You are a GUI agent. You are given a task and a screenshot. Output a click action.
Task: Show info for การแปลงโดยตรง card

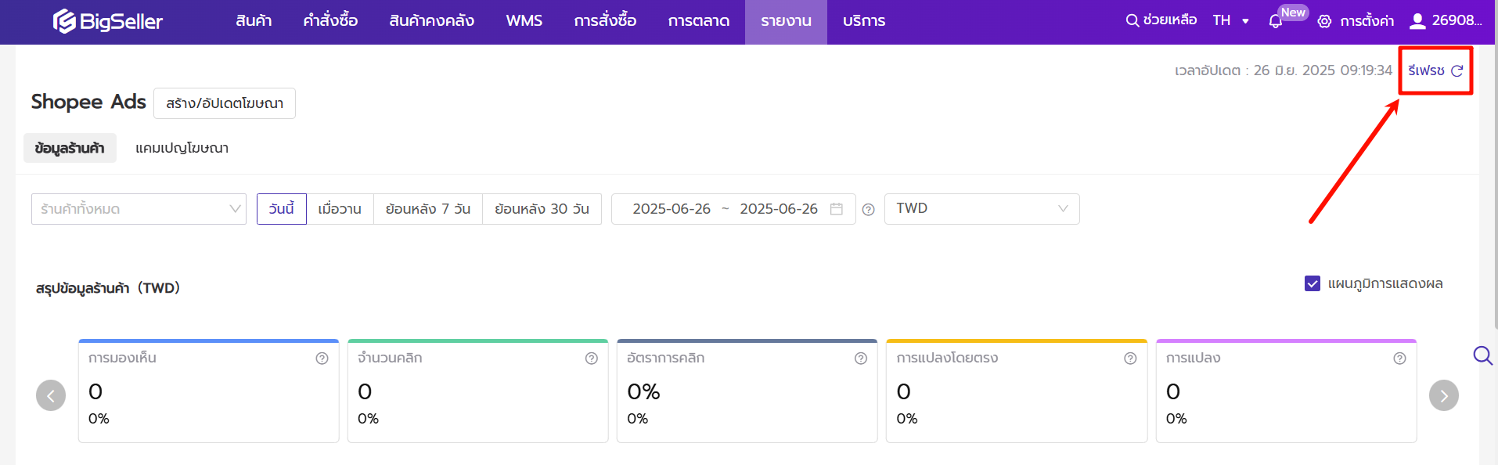(1130, 359)
